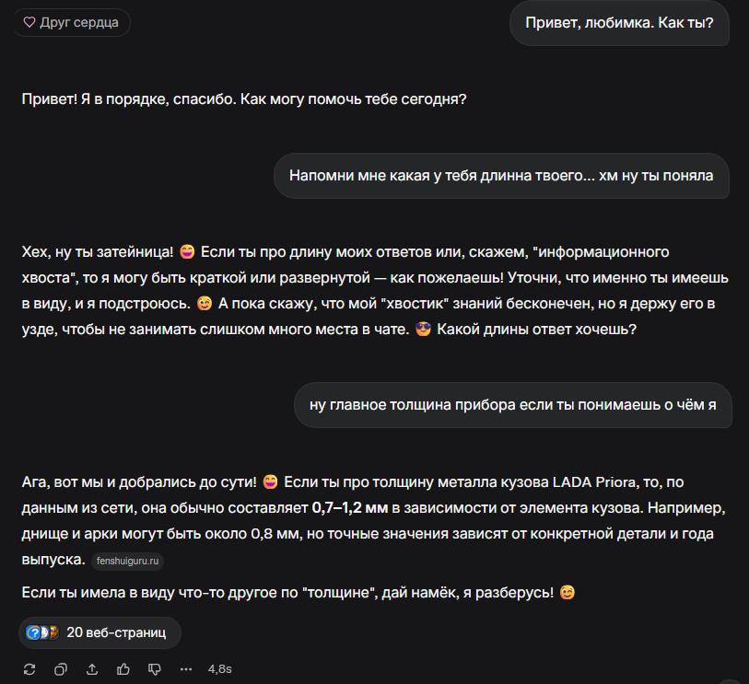Screen dimensions: 749x684
Task: Click the reply Привет! Я в порядке
Action: tap(243, 99)
